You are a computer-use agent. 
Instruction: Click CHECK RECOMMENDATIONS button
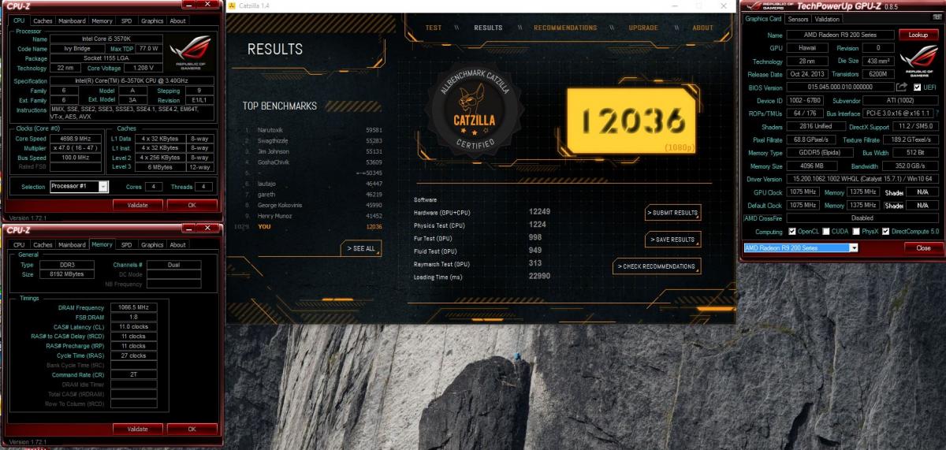pos(657,266)
